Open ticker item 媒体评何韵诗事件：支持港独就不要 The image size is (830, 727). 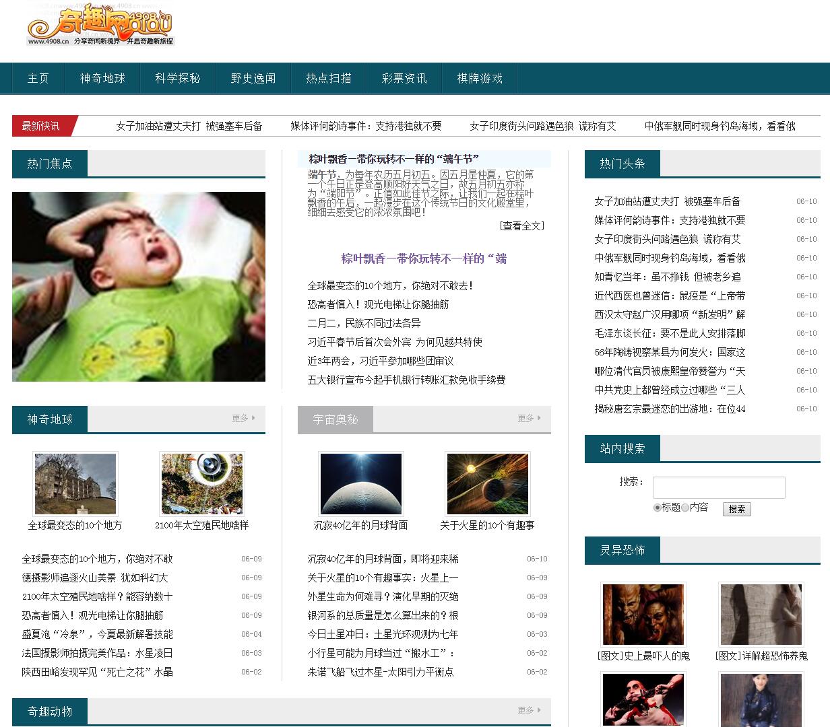366,126
